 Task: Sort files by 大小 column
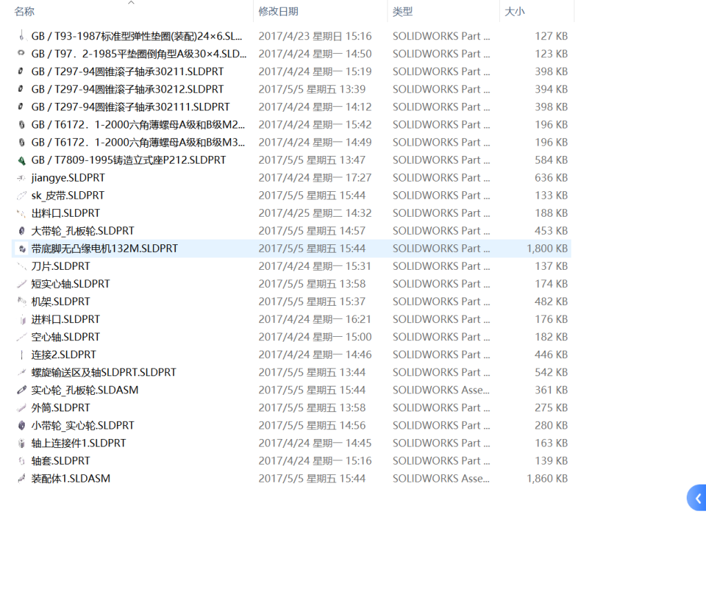(x=514, y=12)
